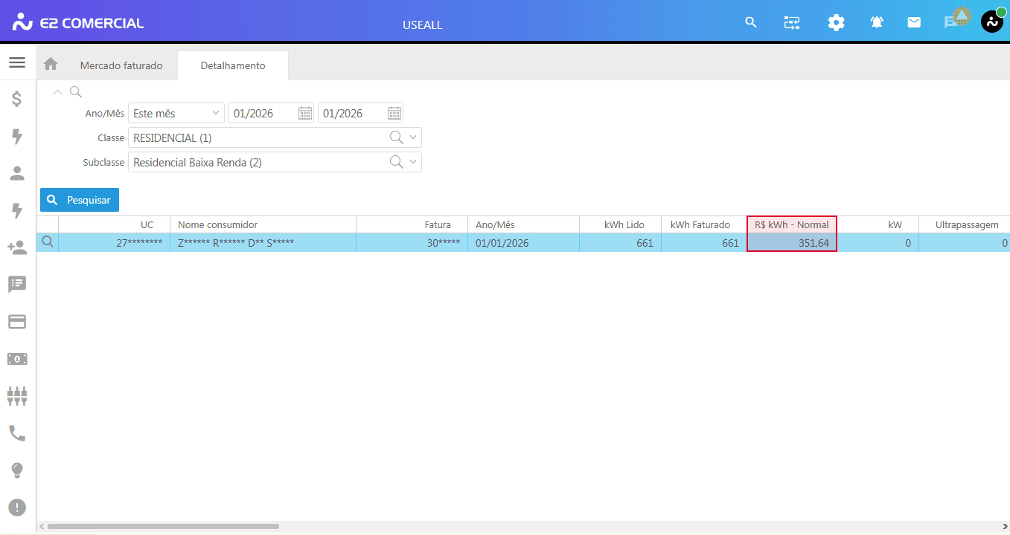1010x535 pixels.
Task: Select the Detalhamento tab
Action: tap(233, 65)
